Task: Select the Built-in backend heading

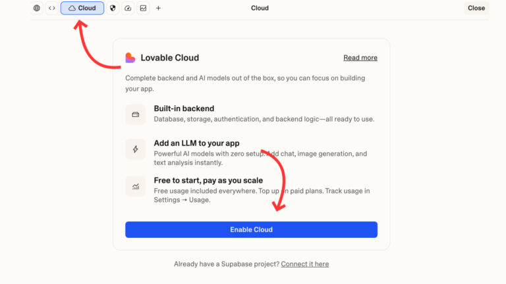Action: [x=184, y=108]
